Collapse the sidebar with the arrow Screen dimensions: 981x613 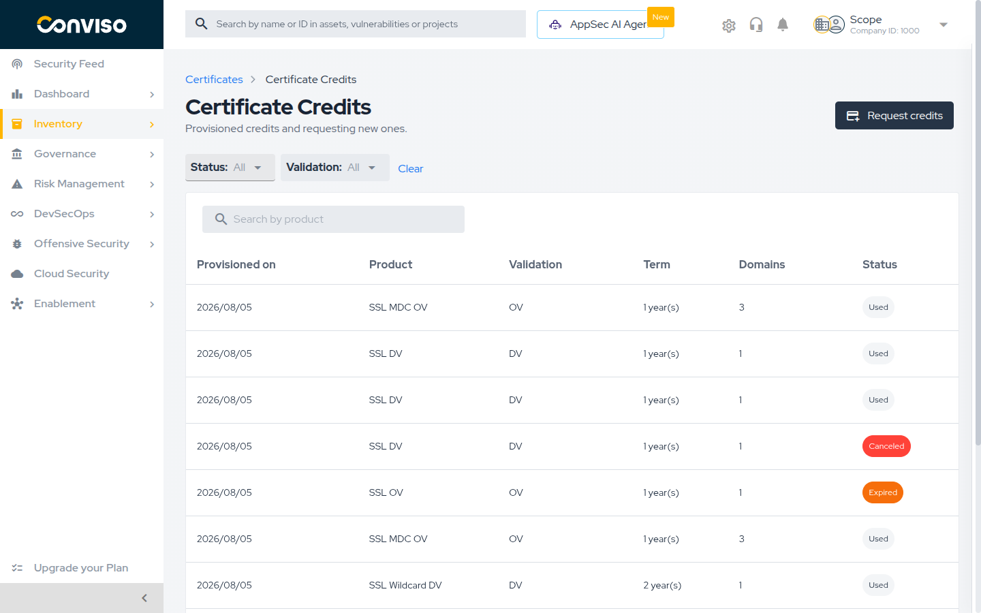click(x=144, y=598)
